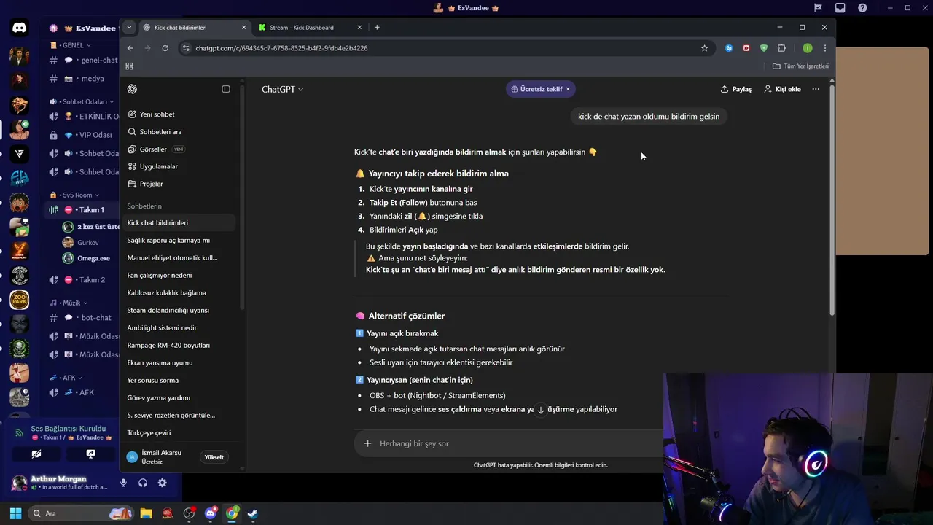Open the Chrome extensions puzzle icon
Image resolution: width=933 pixels, height=525 pixels.
[x=781, y=48]
